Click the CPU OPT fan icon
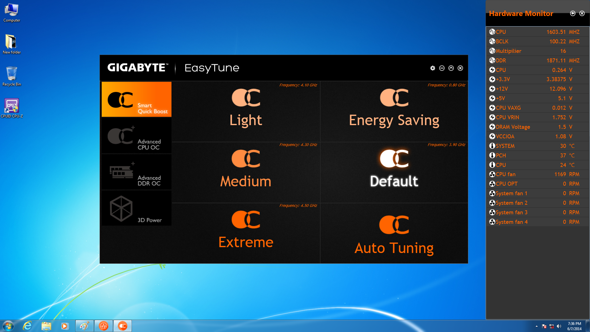The width and height of the screenshot is (590, 332). point(492,184)
